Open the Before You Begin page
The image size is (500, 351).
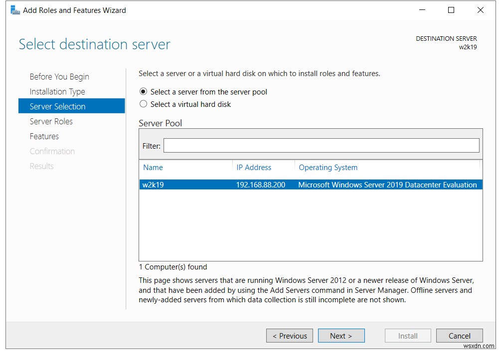59,77
